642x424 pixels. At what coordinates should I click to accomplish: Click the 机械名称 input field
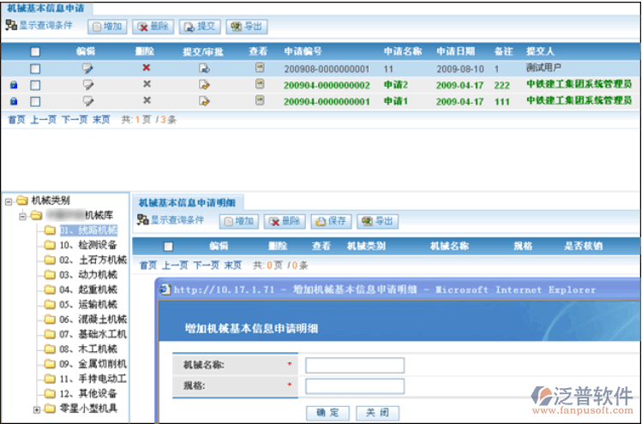click(354, 365)
